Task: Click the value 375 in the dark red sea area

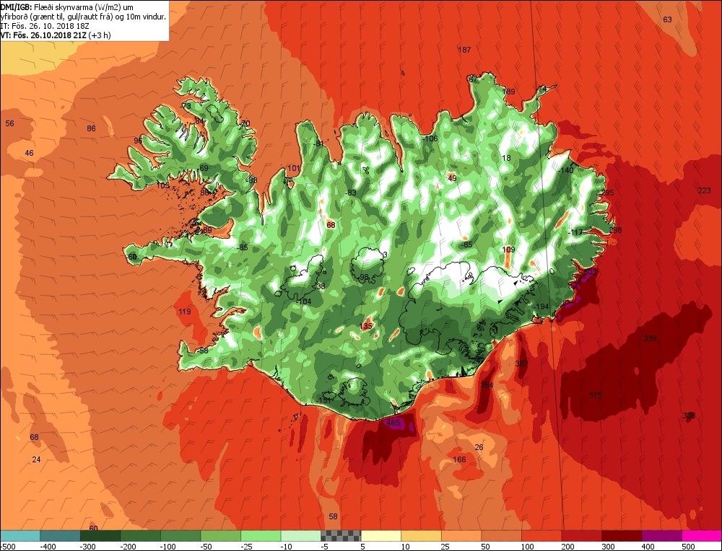Action: tap(595, 395)
